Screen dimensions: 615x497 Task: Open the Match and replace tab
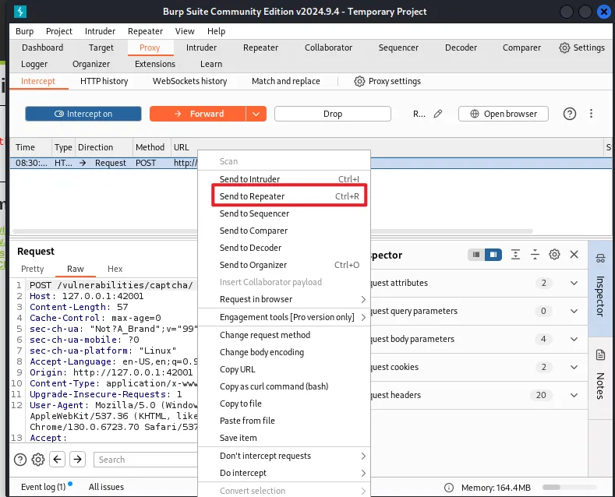click(286, 81)
